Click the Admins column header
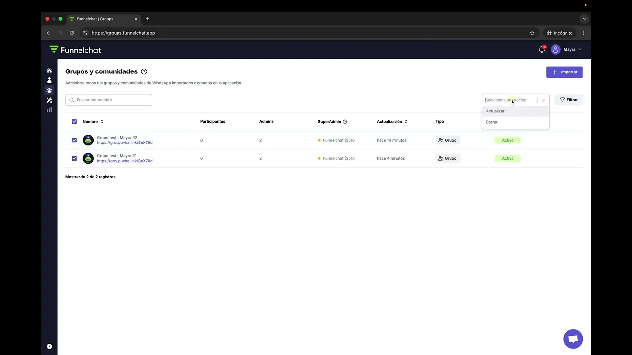 [x=266, y=122]
